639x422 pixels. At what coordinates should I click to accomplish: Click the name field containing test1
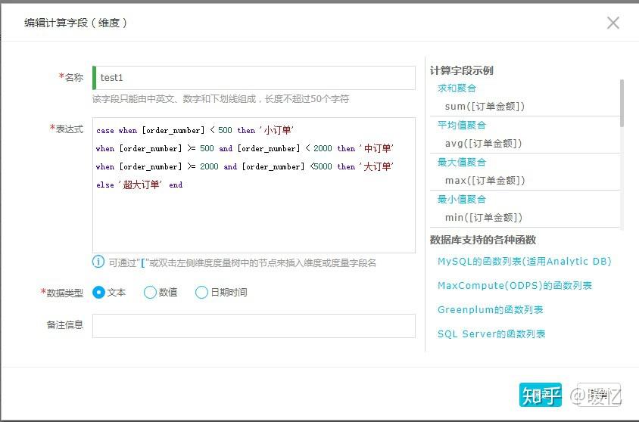254,78
